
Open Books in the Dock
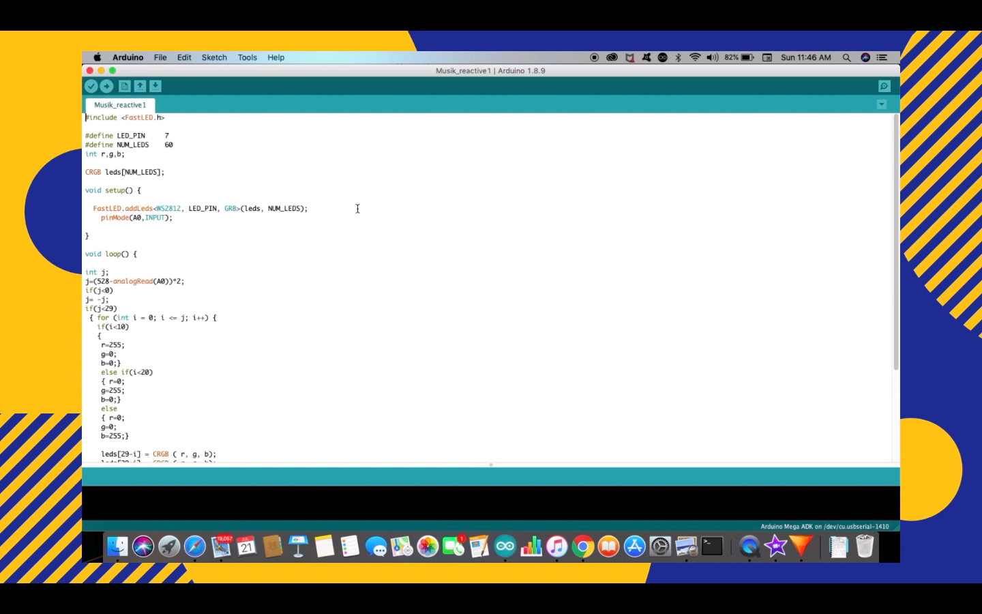tap(609, 546)
